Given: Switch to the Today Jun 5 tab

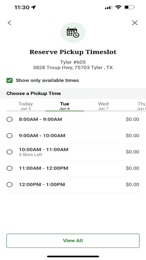Looking at the screenshot, I should click(26, 106).
